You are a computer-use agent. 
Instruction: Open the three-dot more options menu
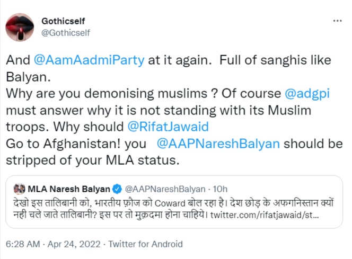click(x=337, y=21)
